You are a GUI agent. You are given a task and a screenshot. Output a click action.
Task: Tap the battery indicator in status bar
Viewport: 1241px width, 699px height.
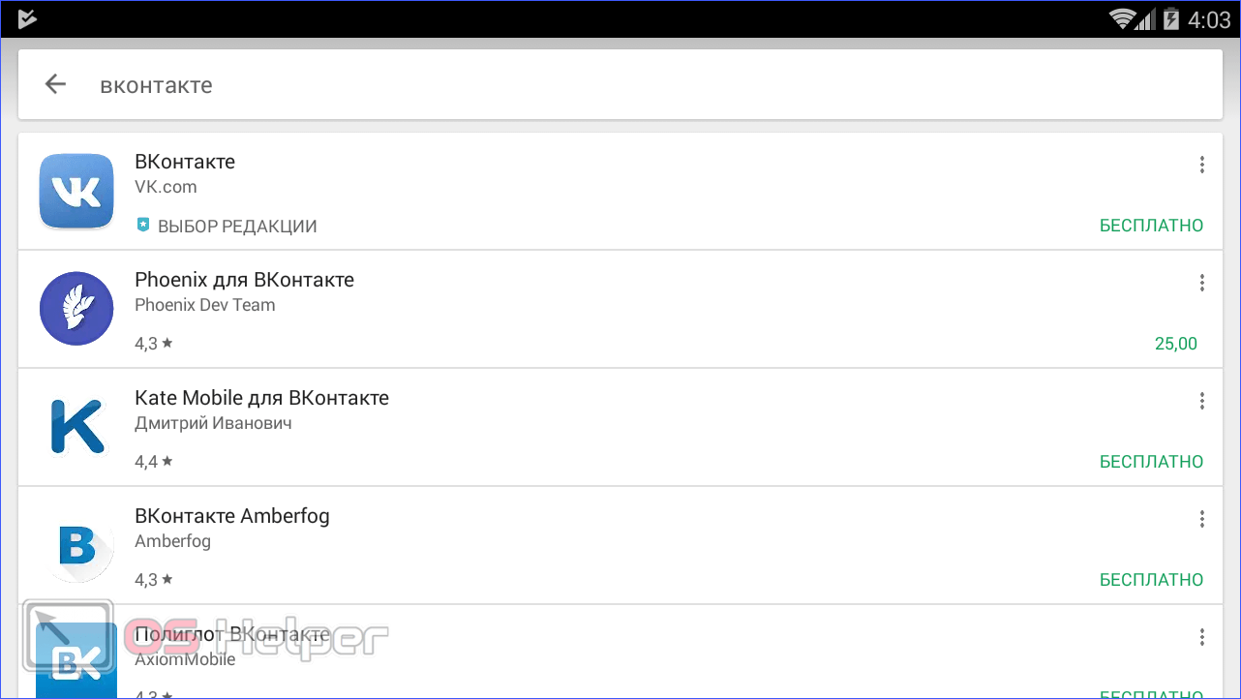pos(1170,18)
